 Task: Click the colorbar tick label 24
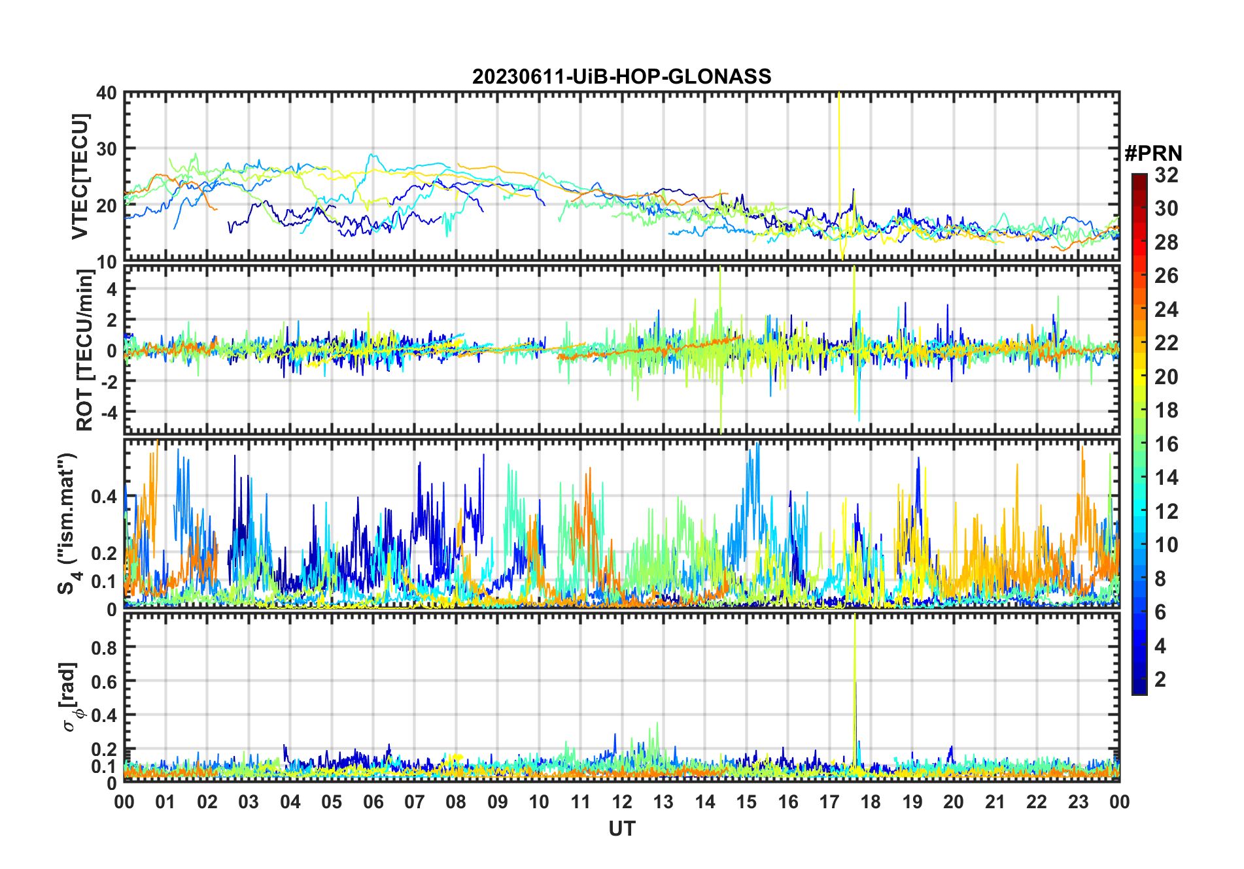(x=1166, y=310)
